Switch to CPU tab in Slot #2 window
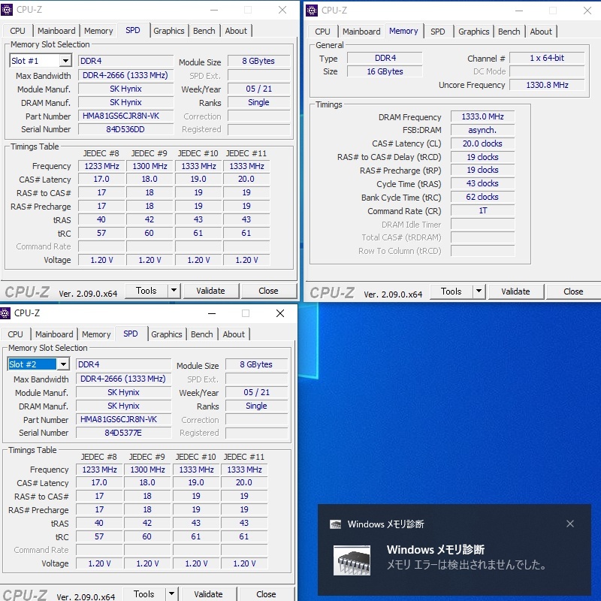The width and height of the screenshot is (601, 601). pyautogui.click(x=15, y=334)
